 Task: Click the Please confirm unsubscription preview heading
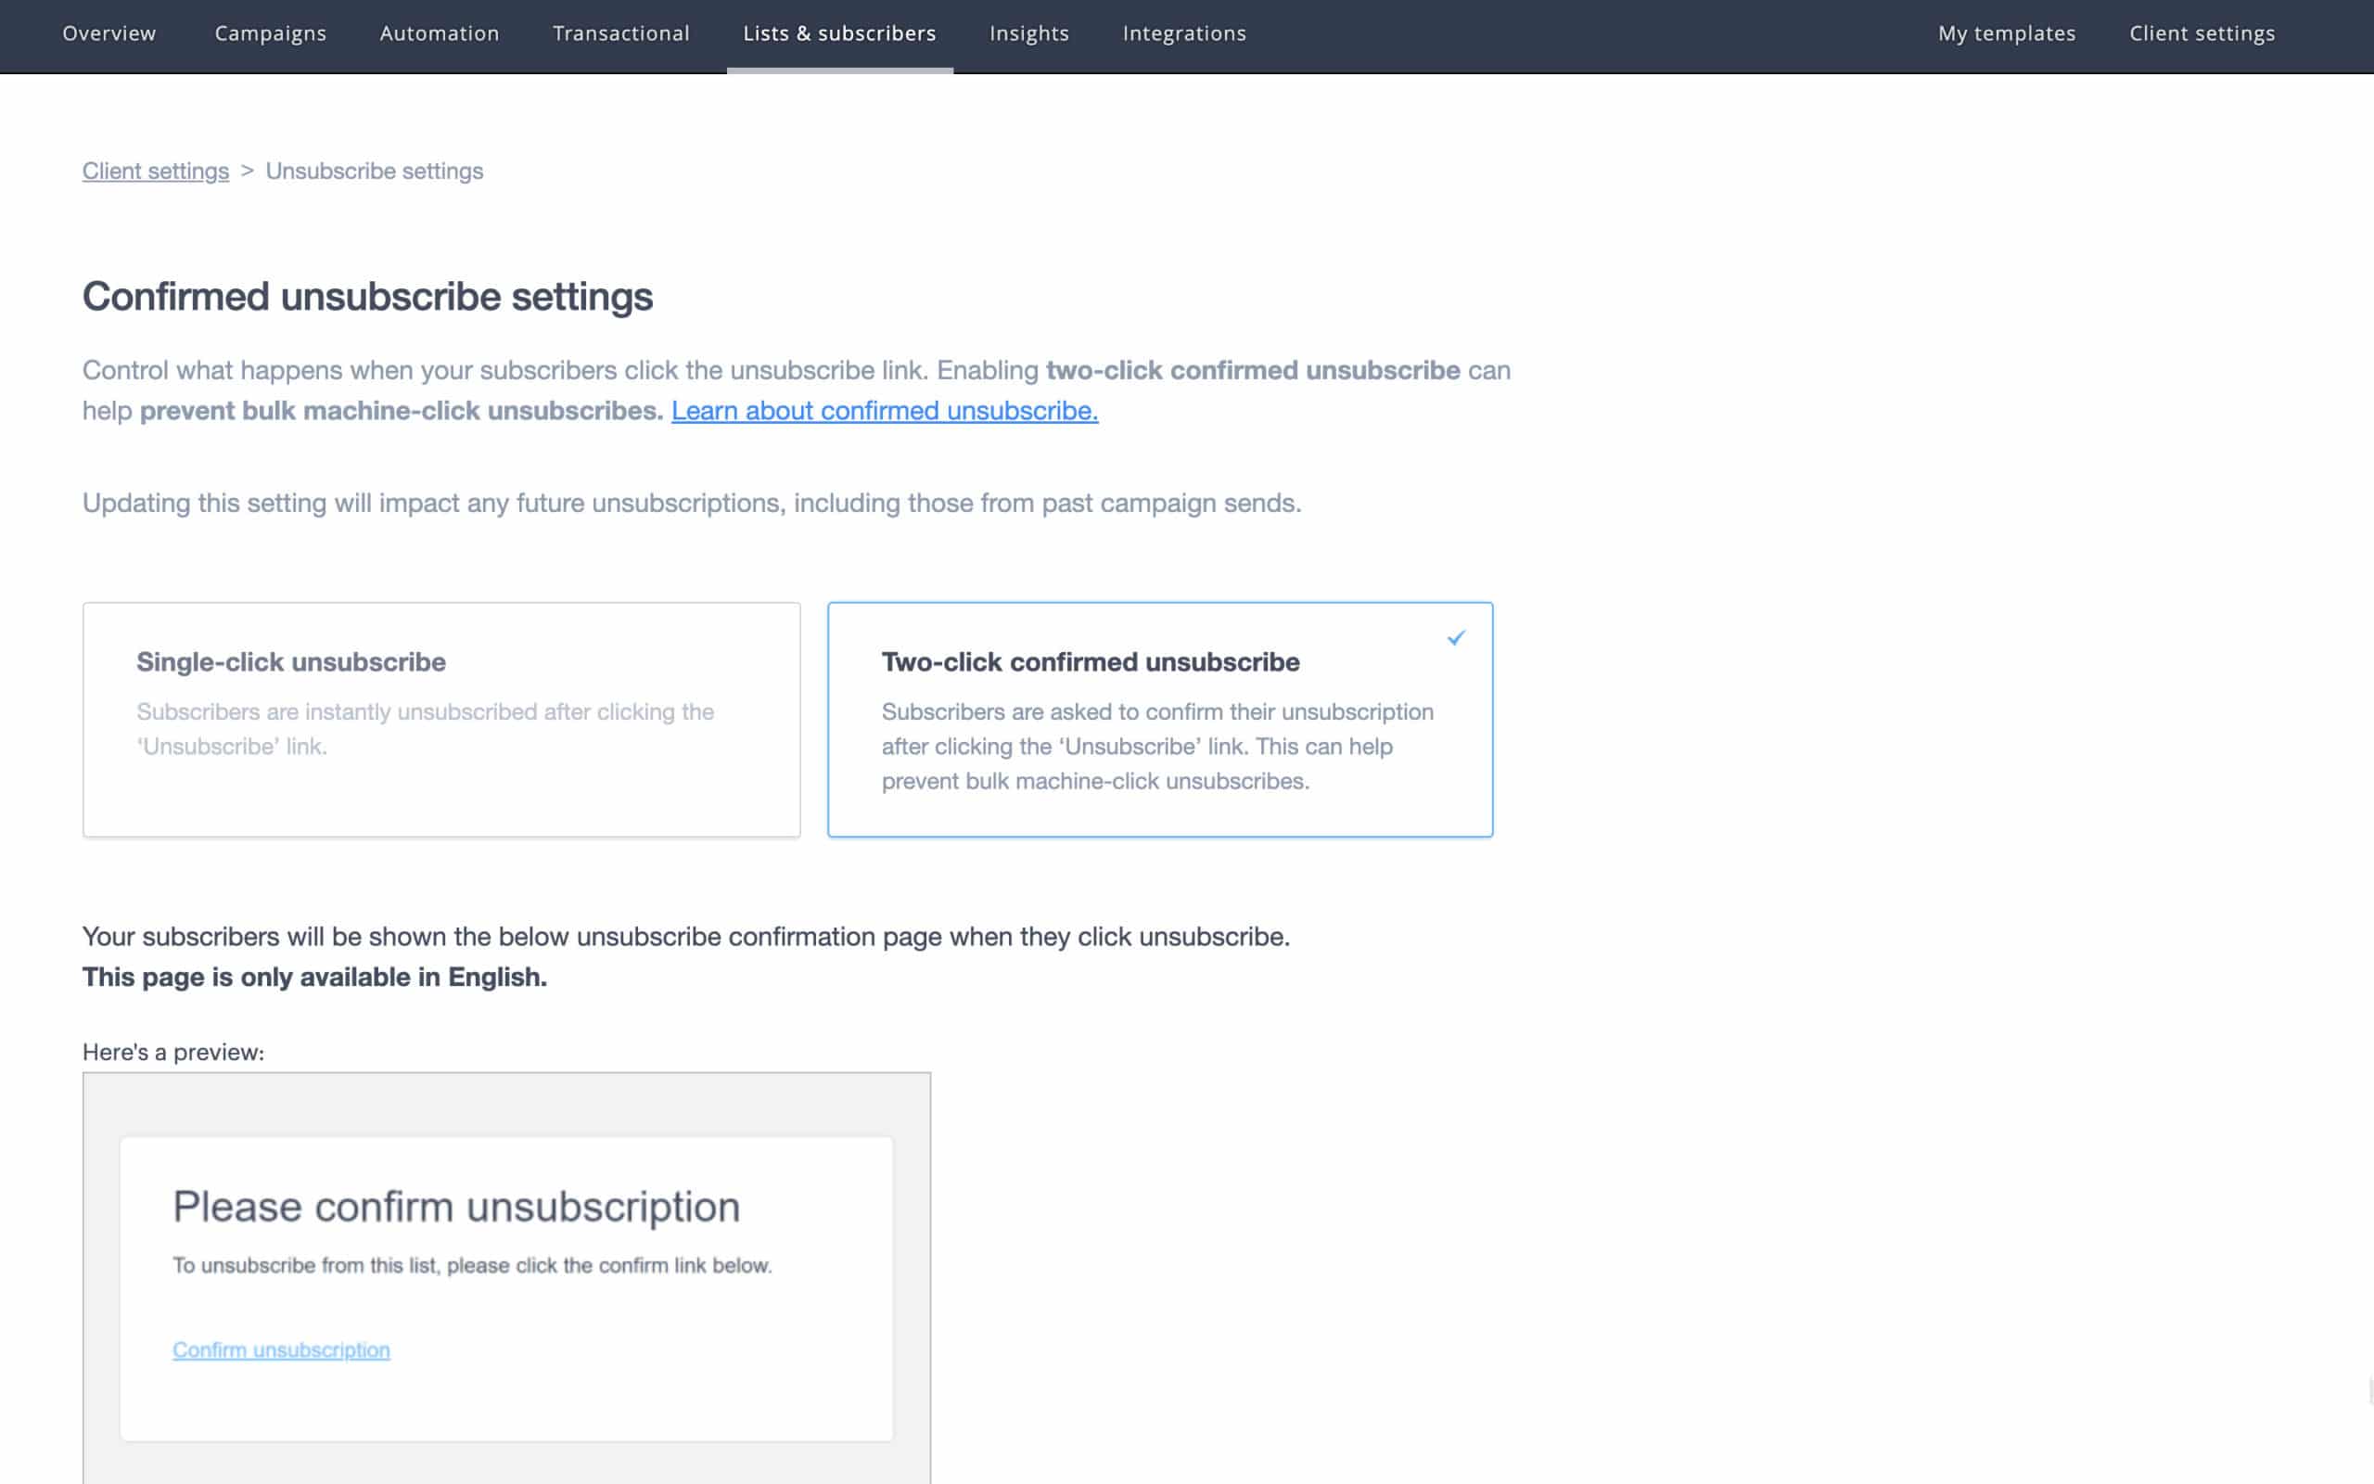click(456, 1208)
